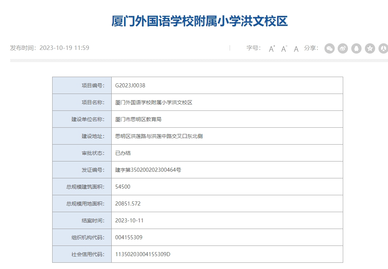Click project name value in table
Screen dimensions: 388x269
154,102
